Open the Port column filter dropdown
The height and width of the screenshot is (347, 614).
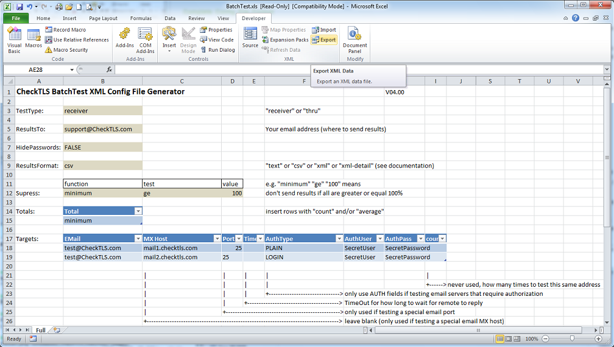coord(239,239)
